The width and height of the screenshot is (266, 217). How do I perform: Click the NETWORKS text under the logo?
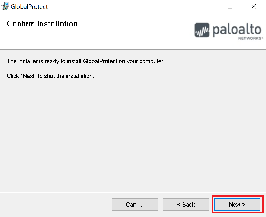[x=250, y=37]
